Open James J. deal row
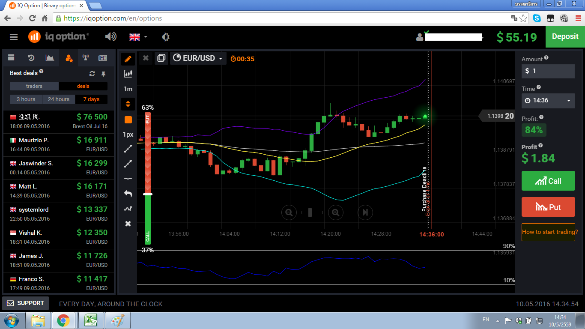This screenshot has width=585, height=329. pos(59,260)
